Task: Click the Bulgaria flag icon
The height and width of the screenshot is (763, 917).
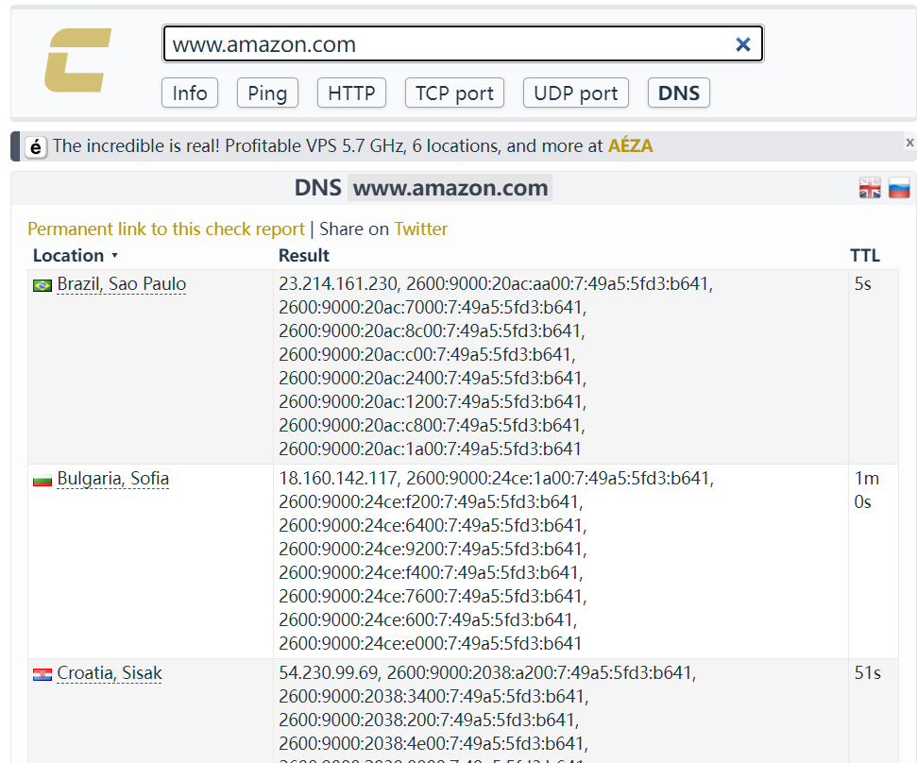Action: [42, 480]
